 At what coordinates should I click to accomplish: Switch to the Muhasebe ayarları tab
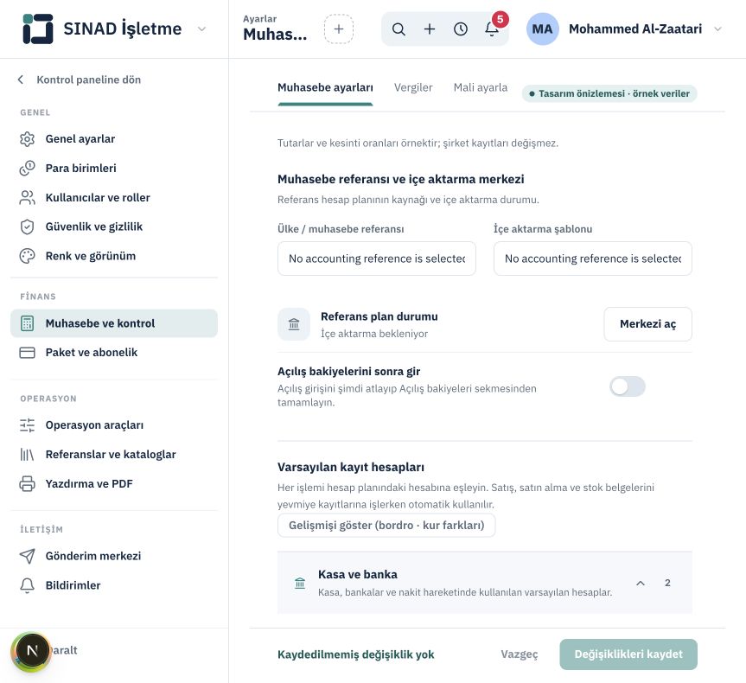click(x=325, y=87)
